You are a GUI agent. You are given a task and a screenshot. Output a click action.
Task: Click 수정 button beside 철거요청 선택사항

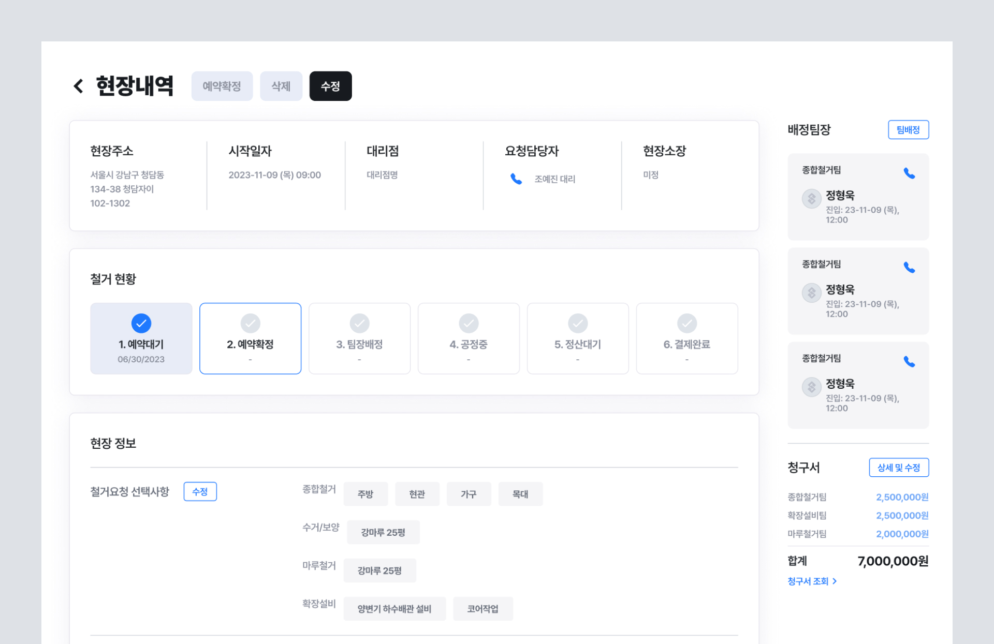point(200,492)
